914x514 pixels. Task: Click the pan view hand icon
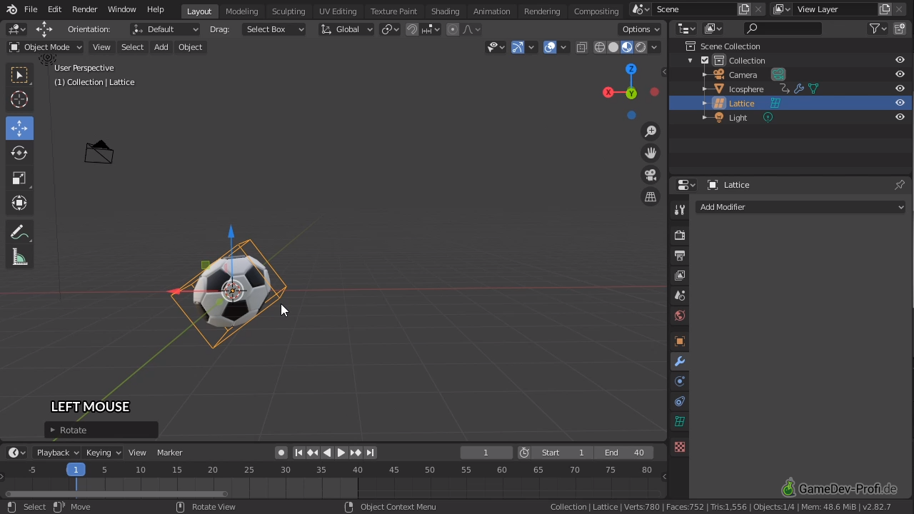[x=651, y=153]
